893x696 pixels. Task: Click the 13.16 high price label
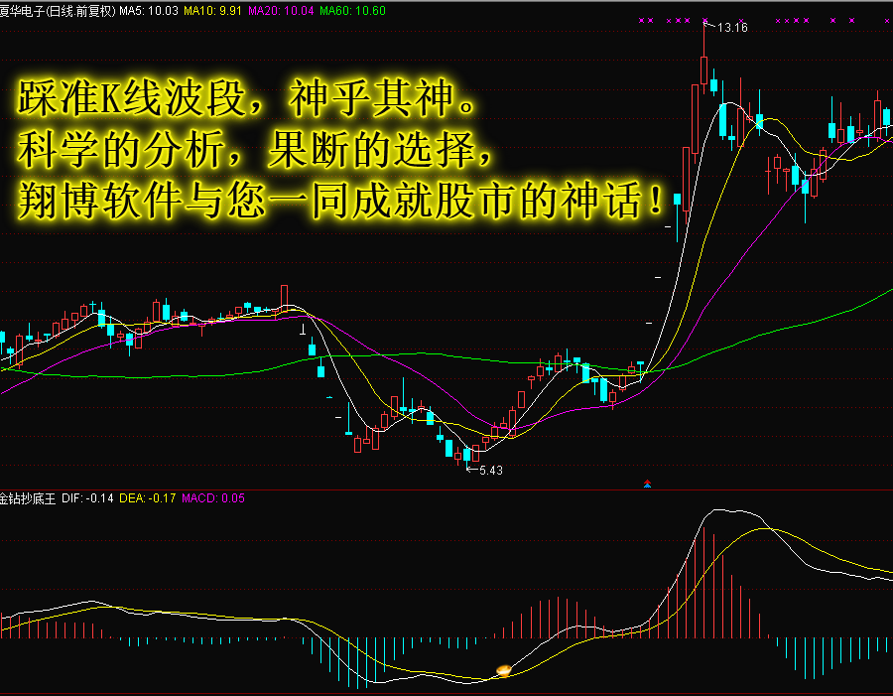pos(732,28)
